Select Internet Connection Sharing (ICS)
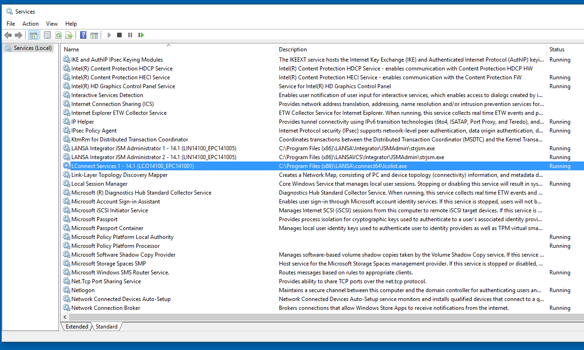 [x=112, y=104]
